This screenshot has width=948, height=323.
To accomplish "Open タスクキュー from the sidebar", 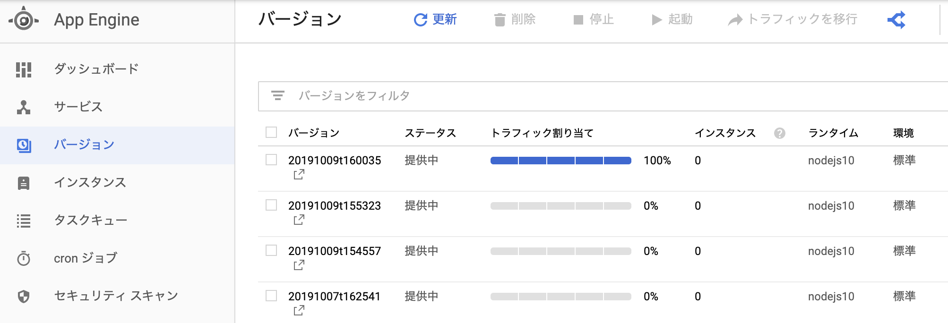I will pyautogui.click(x=91, y=220).
